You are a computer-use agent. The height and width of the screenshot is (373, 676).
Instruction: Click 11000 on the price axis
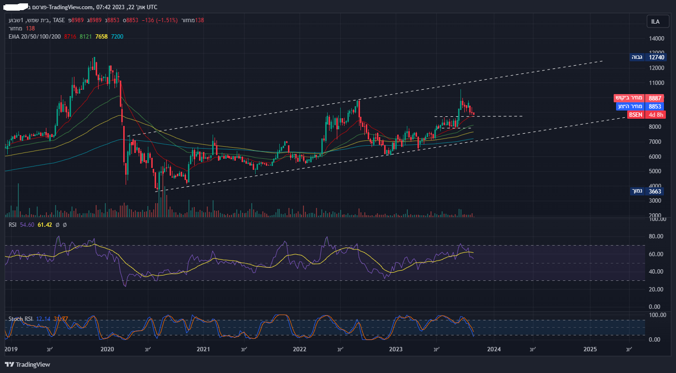click(x=657, y=83)
